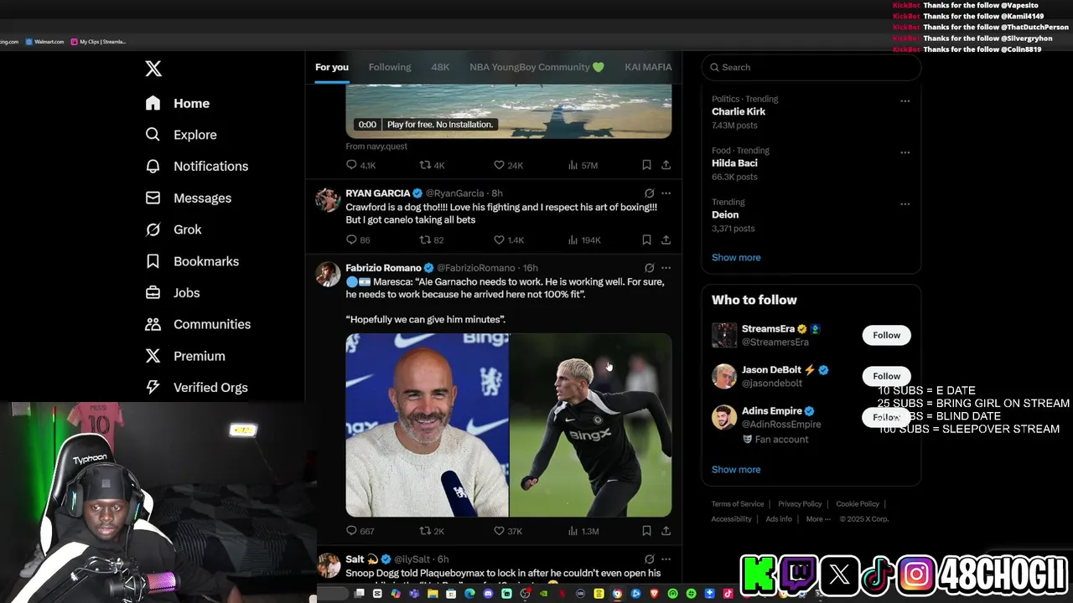Screen dimensions: 1073x603
Task: Open Maresca photo in Fabrizio's post
Action: pos(427,425)
